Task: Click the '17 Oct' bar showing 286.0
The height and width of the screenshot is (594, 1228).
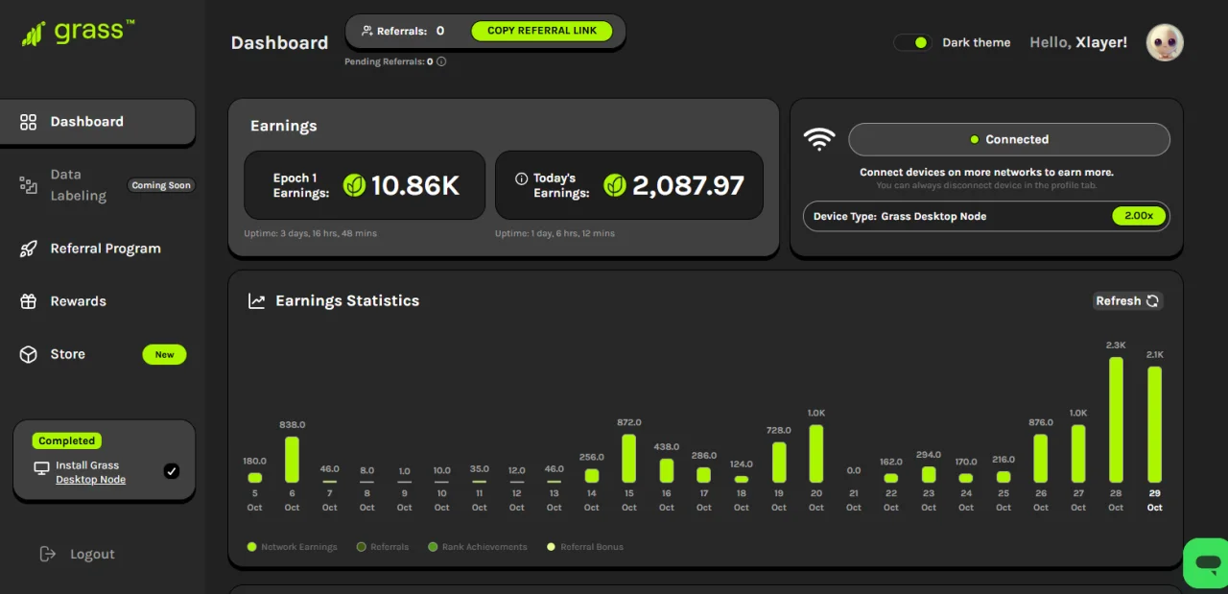Action: click(703, 475)
